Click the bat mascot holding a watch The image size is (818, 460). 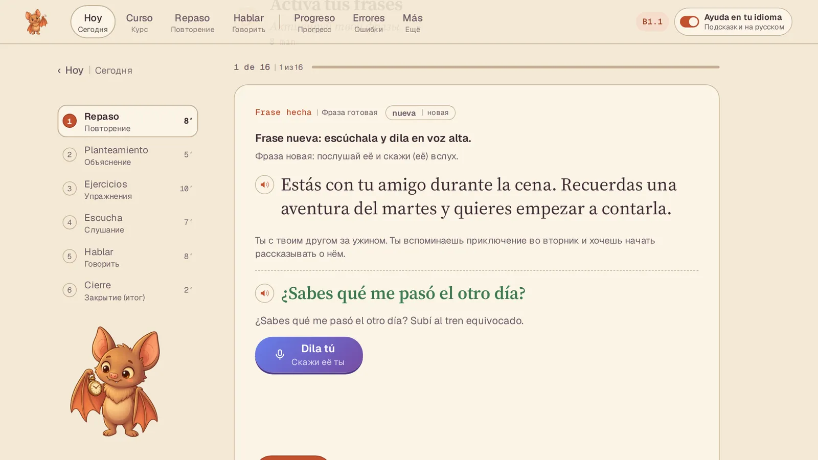point(116,382)
